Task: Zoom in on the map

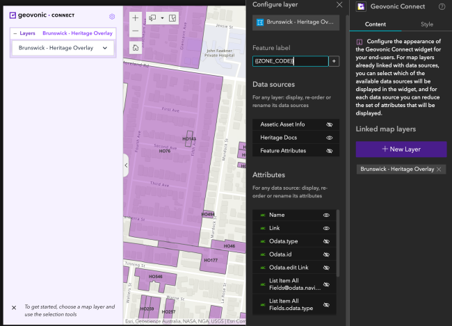Action: point(135,18)
